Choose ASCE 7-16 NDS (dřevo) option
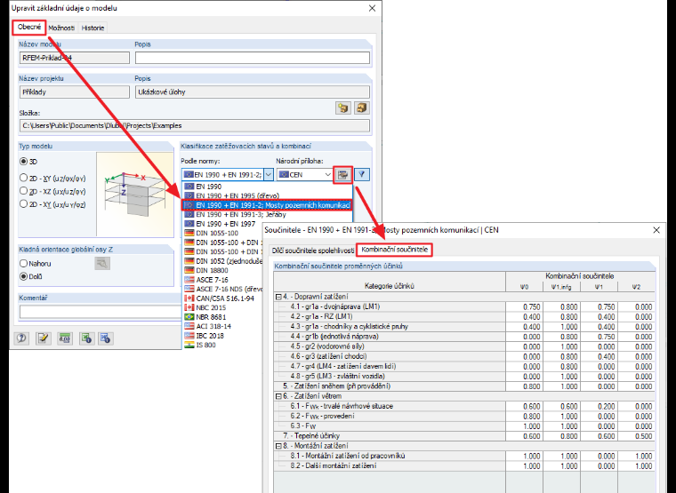 (x=223, y=289)
